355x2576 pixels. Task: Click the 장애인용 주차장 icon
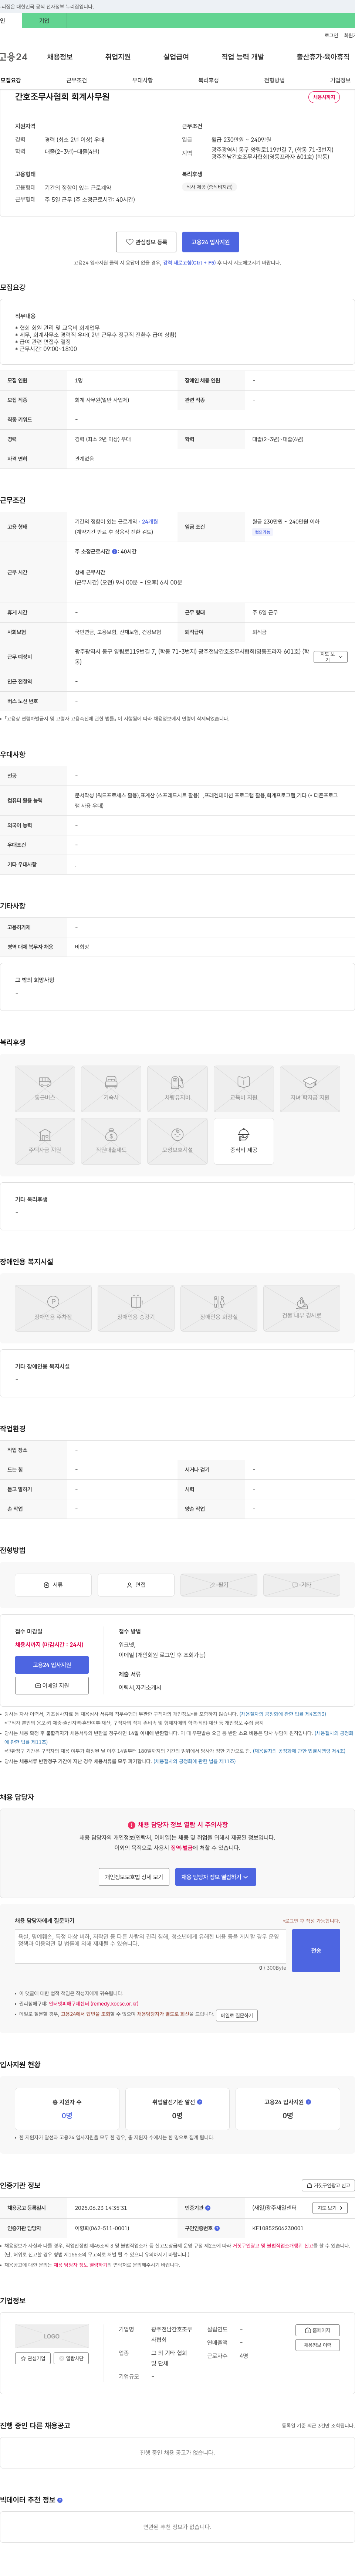pyautogui.click(x=53, y=1308)
